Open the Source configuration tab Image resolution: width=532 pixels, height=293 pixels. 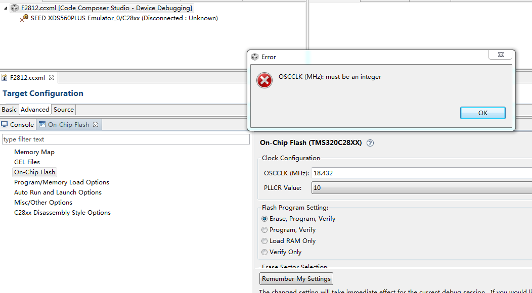click(x=63, y=110)
